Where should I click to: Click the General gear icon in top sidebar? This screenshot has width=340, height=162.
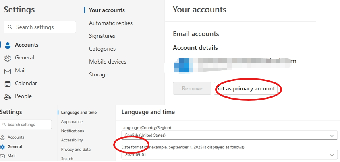pos(8,58)
